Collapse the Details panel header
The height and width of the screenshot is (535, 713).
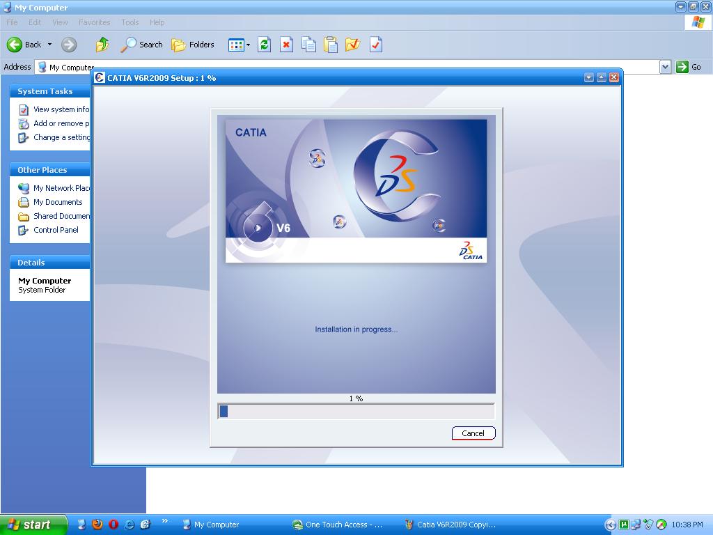pyautogui.click(x=50, y=263)
